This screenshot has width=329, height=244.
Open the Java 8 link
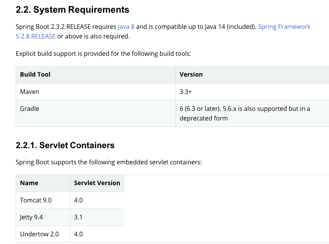126,27
